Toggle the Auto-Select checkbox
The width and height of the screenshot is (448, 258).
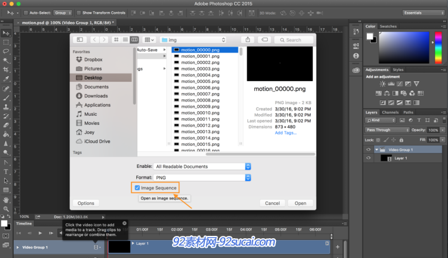(26, 13)
